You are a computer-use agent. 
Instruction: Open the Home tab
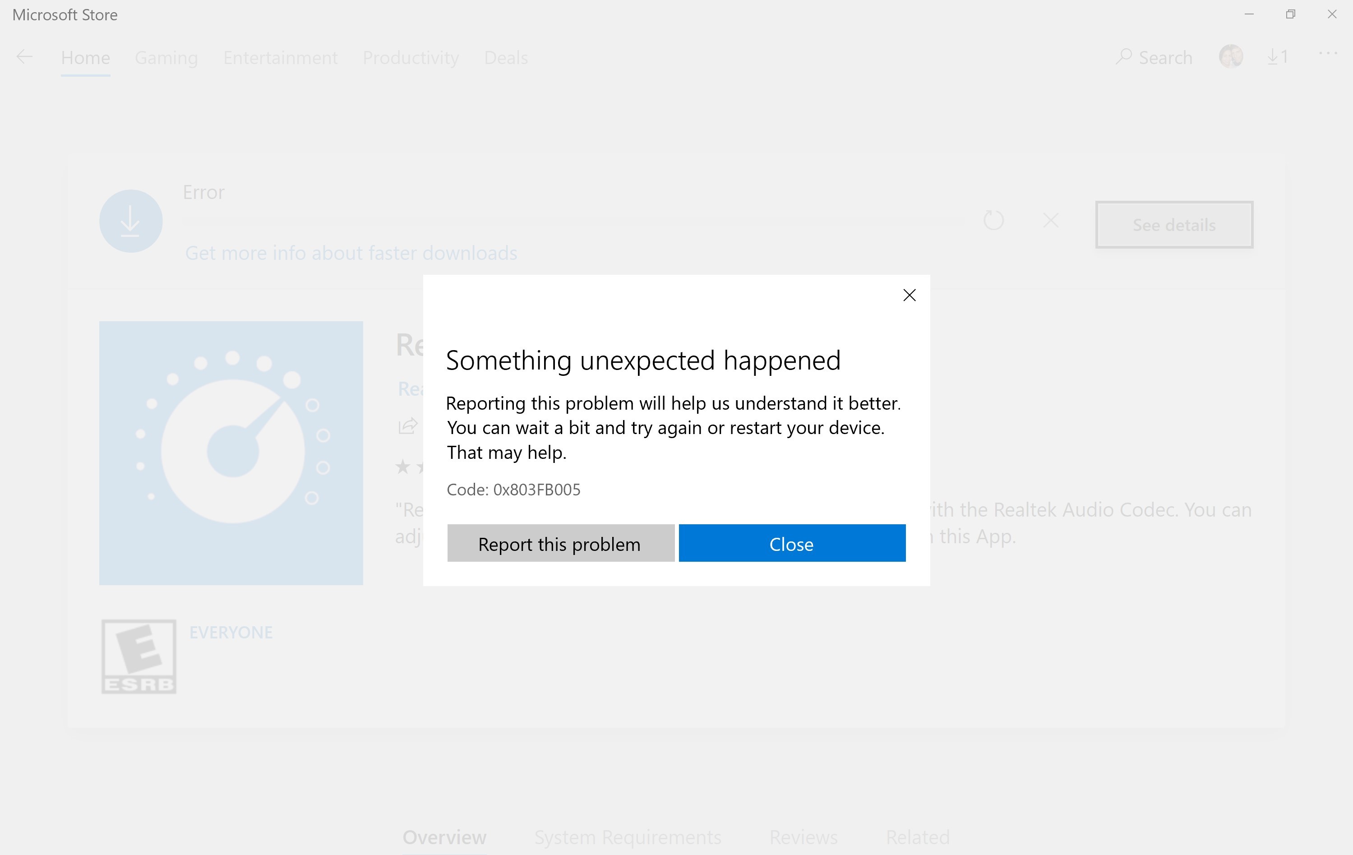pos(85,57)
